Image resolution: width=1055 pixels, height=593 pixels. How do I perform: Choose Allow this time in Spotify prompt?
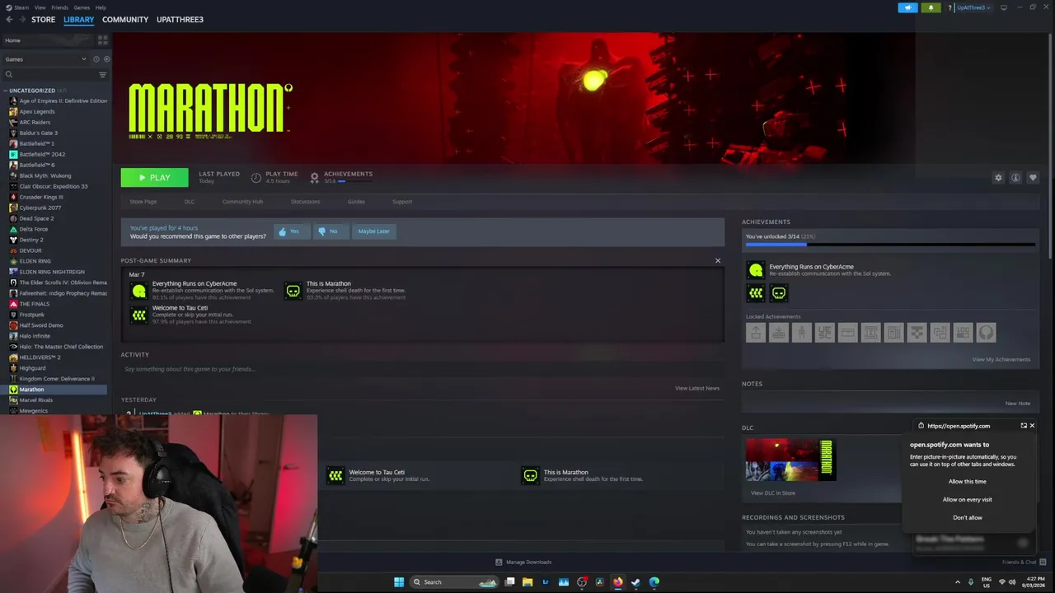coord(968,481)
